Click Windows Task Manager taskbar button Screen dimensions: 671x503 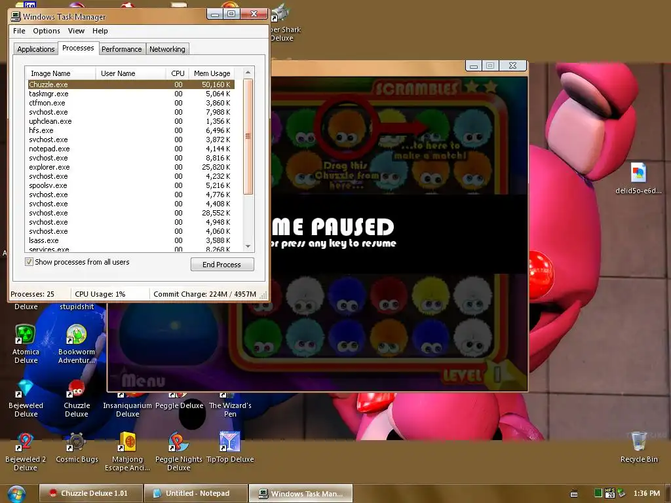pos(301,493)
